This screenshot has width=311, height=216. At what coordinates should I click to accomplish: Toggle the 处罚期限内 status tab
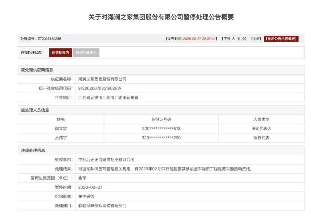[x=60, y=52]
